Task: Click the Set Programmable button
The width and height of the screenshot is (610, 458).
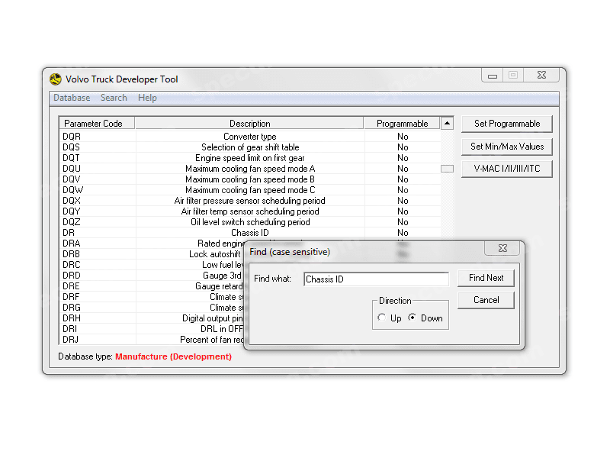Action: (507, 124)
